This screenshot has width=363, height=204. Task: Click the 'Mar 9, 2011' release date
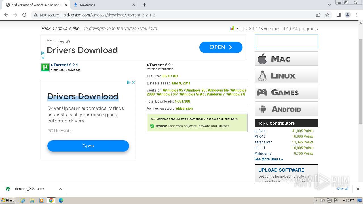pyautogui.click(x=181, y=83)
